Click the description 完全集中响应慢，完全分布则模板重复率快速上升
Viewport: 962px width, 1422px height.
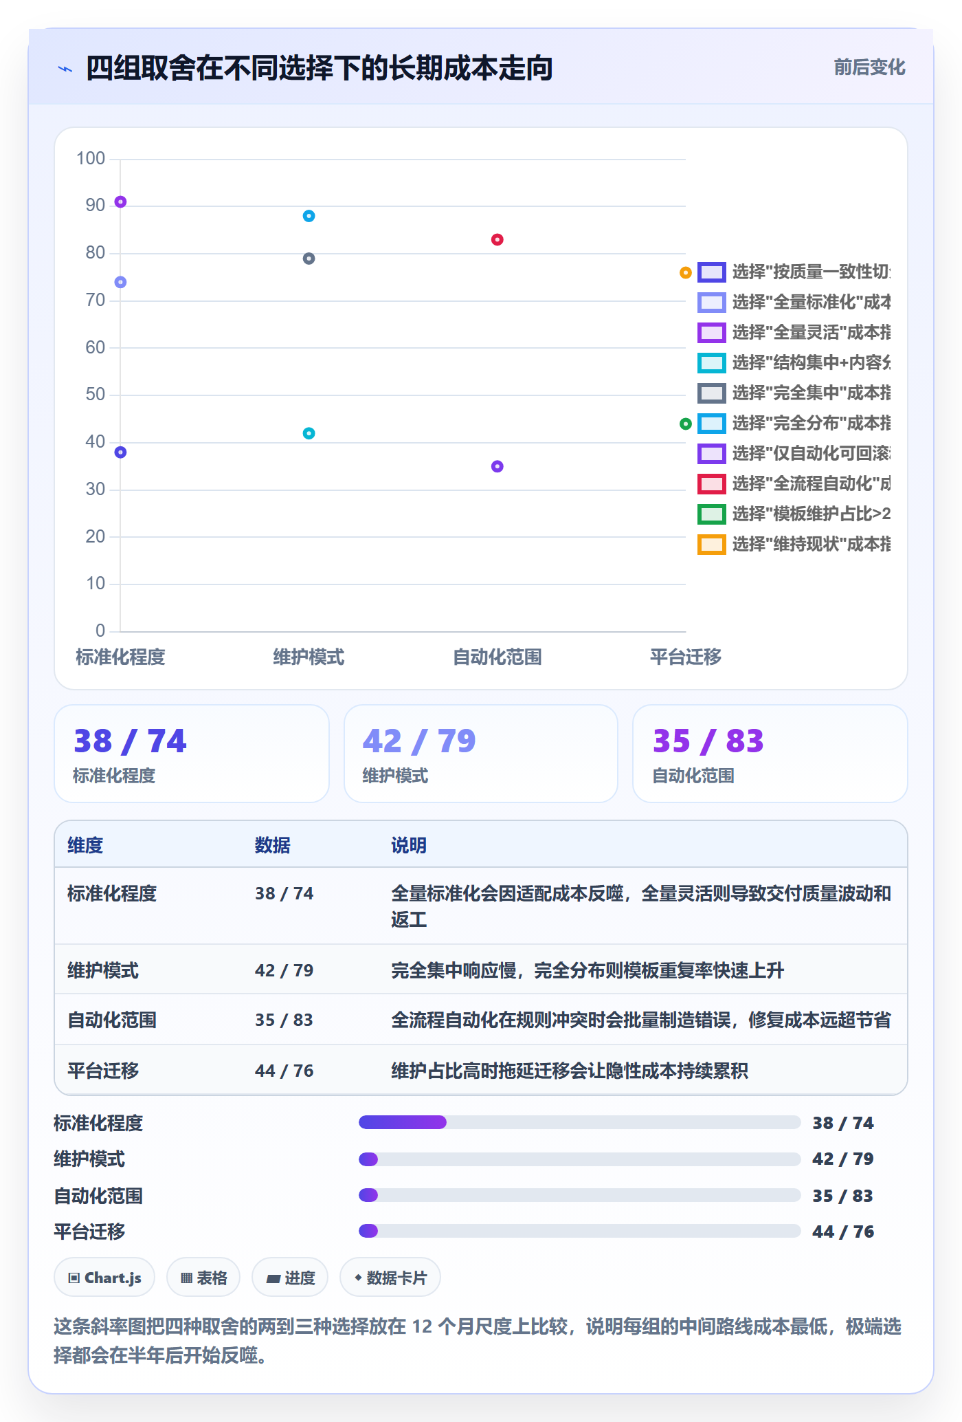point(588,970)
